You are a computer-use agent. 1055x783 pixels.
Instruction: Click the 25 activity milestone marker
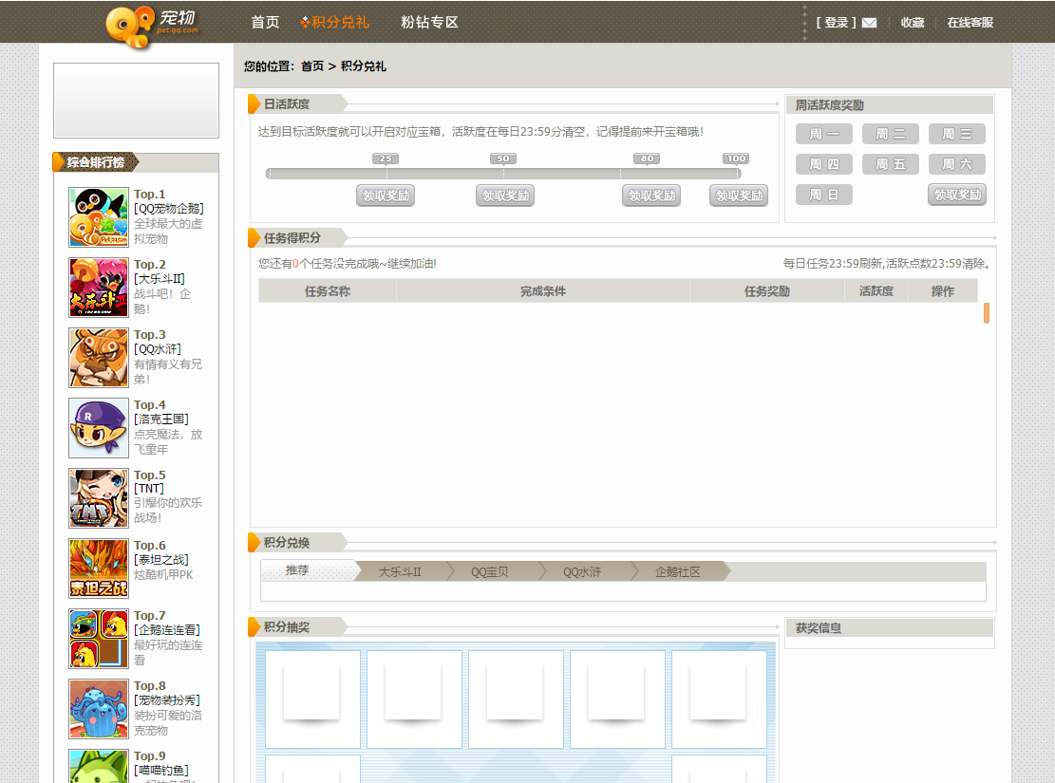tap(386, 158)
